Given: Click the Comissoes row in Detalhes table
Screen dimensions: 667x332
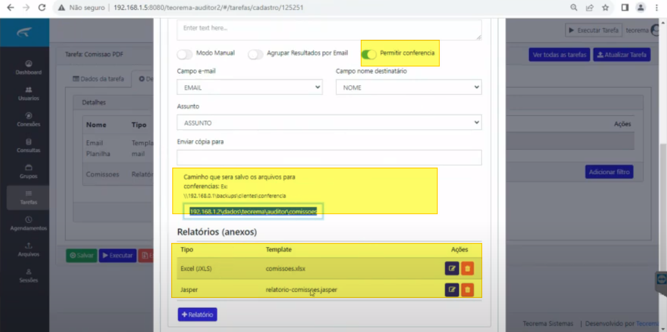Looking at the screenshot, I should [x=118, y=174].
